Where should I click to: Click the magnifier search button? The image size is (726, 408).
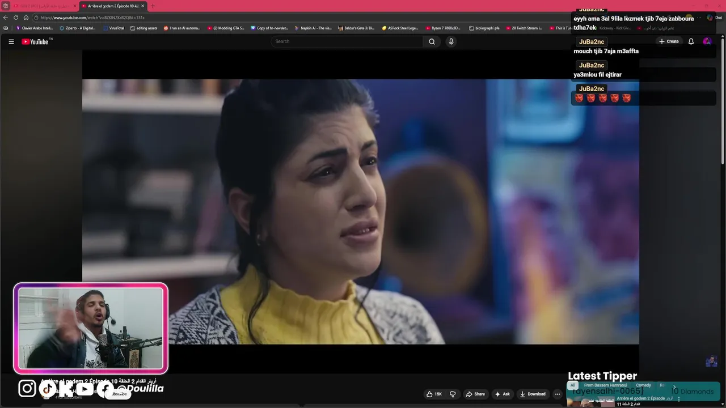[432, 41]
